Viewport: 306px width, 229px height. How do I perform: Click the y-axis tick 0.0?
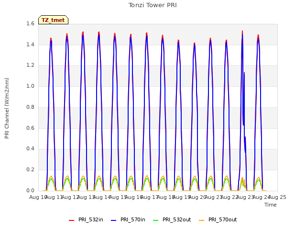coord(30,190)
